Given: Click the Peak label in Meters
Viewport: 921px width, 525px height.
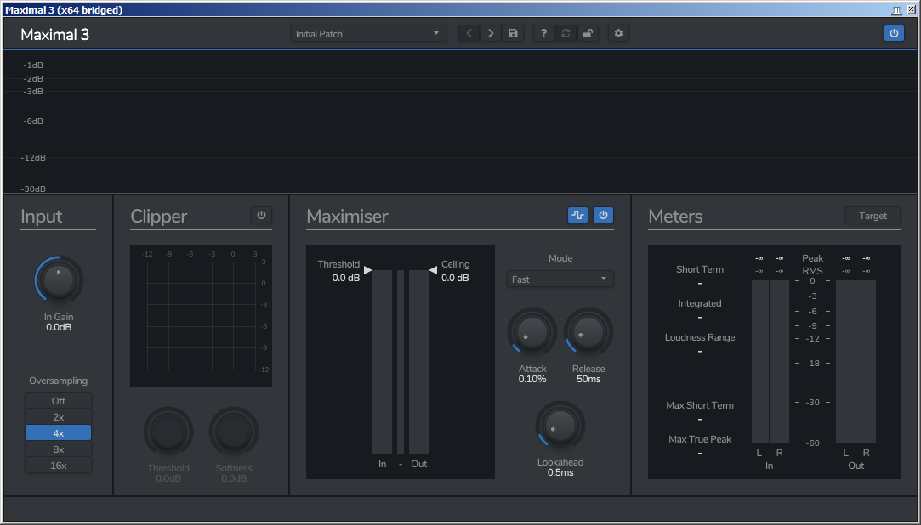Looking at the screenshot, I should [813, 258].
